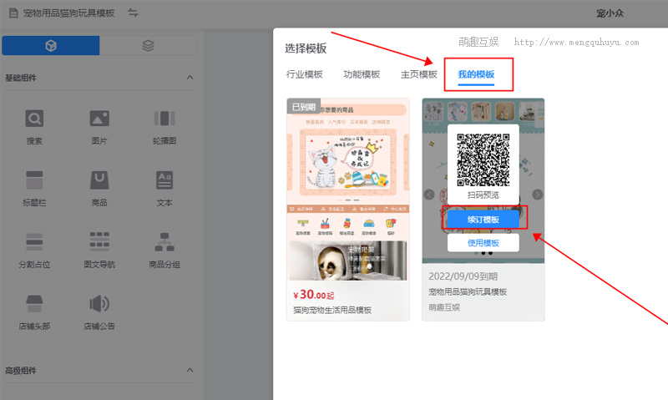Add the 图文导航 image-text navigation component
The width and height of the screenshot is (668, 400).
pos(99,250)
